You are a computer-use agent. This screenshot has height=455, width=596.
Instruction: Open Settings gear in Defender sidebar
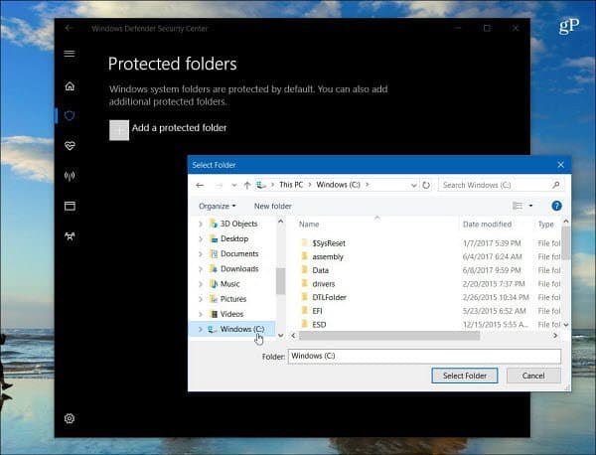point(70,418)
